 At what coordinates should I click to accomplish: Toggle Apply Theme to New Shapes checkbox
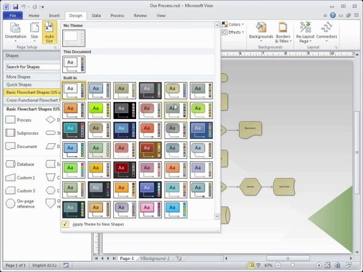(65, 224)
